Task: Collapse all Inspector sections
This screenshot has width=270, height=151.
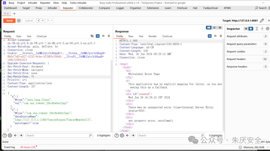Action: click(262, 29)
